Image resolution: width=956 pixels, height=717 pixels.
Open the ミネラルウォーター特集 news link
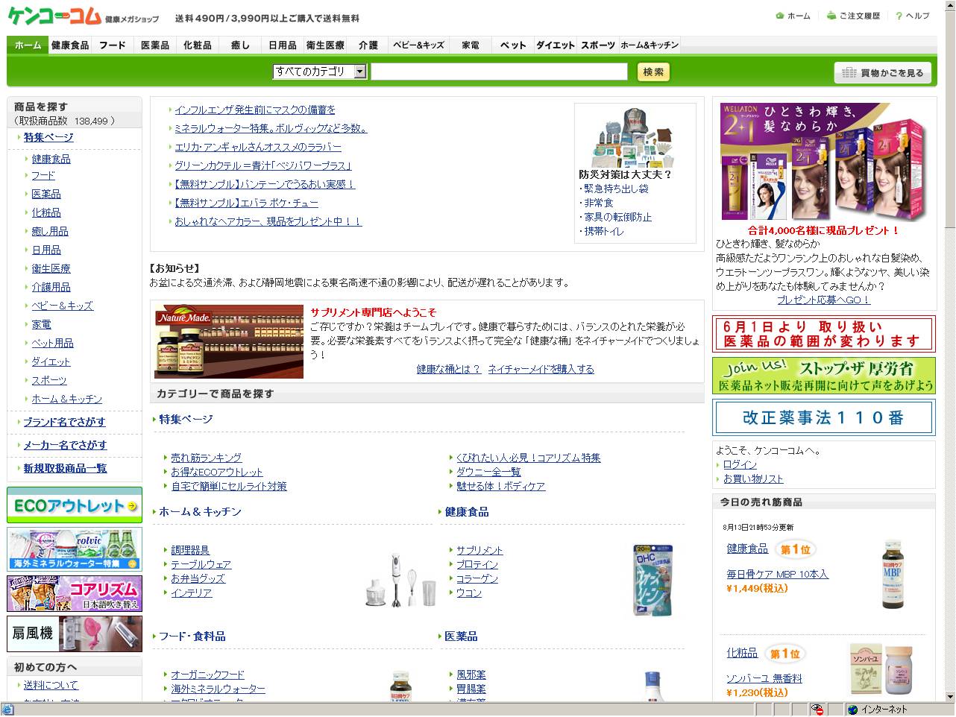(271, 128)
